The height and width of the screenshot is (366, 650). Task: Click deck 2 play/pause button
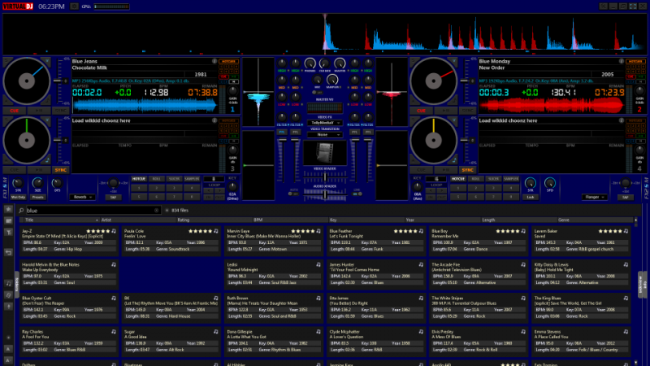pos(446,111)
